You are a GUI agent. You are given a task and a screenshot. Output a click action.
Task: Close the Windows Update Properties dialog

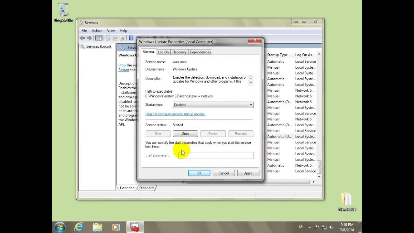click(255, 41)
